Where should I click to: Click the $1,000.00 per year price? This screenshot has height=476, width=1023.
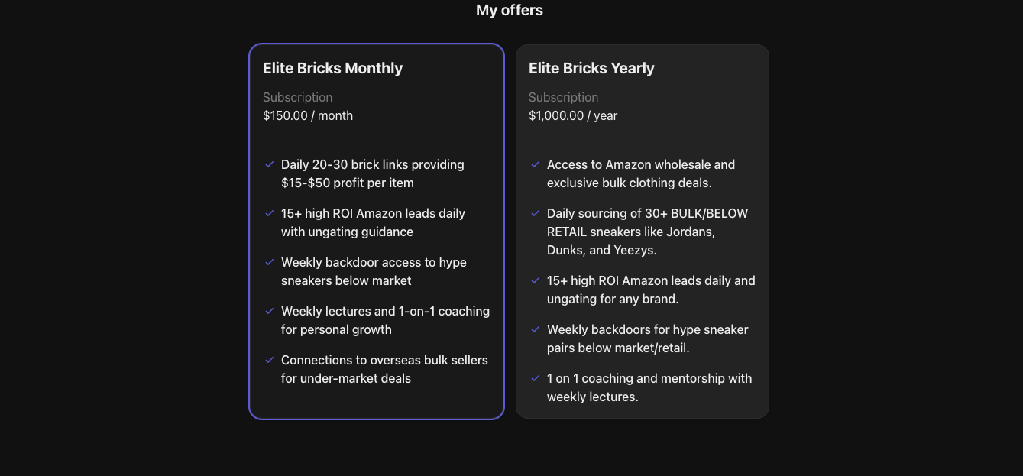572,115
